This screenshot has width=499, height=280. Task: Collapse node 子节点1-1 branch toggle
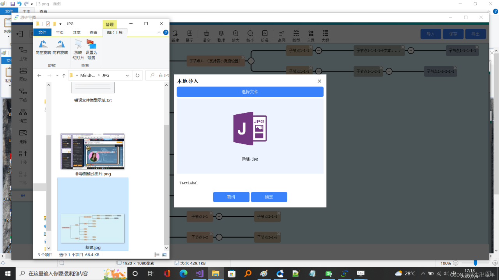point(251,61)
